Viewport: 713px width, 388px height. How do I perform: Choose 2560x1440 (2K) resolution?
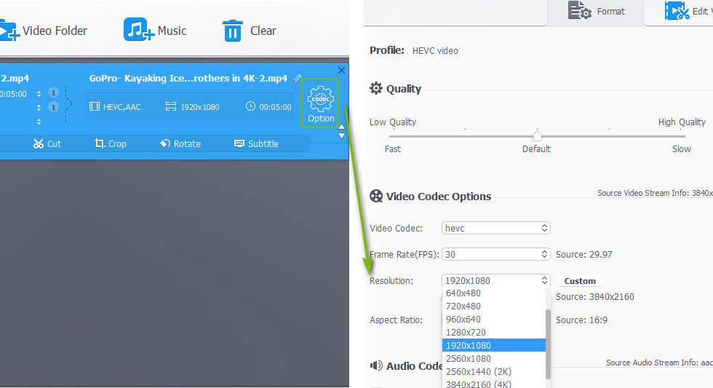point(480,371)
